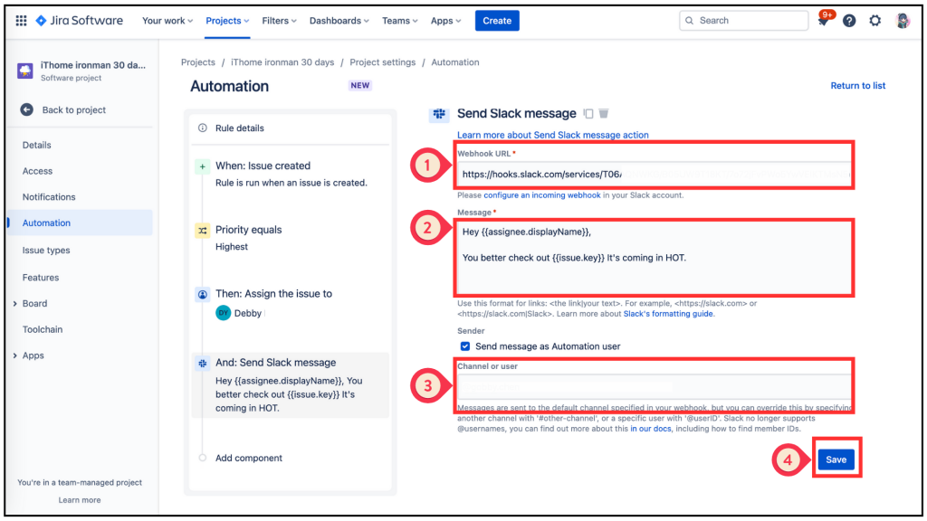Open Access settings in sidebar
This screenshot has width=927, height=521.
(x=37, y=171)
